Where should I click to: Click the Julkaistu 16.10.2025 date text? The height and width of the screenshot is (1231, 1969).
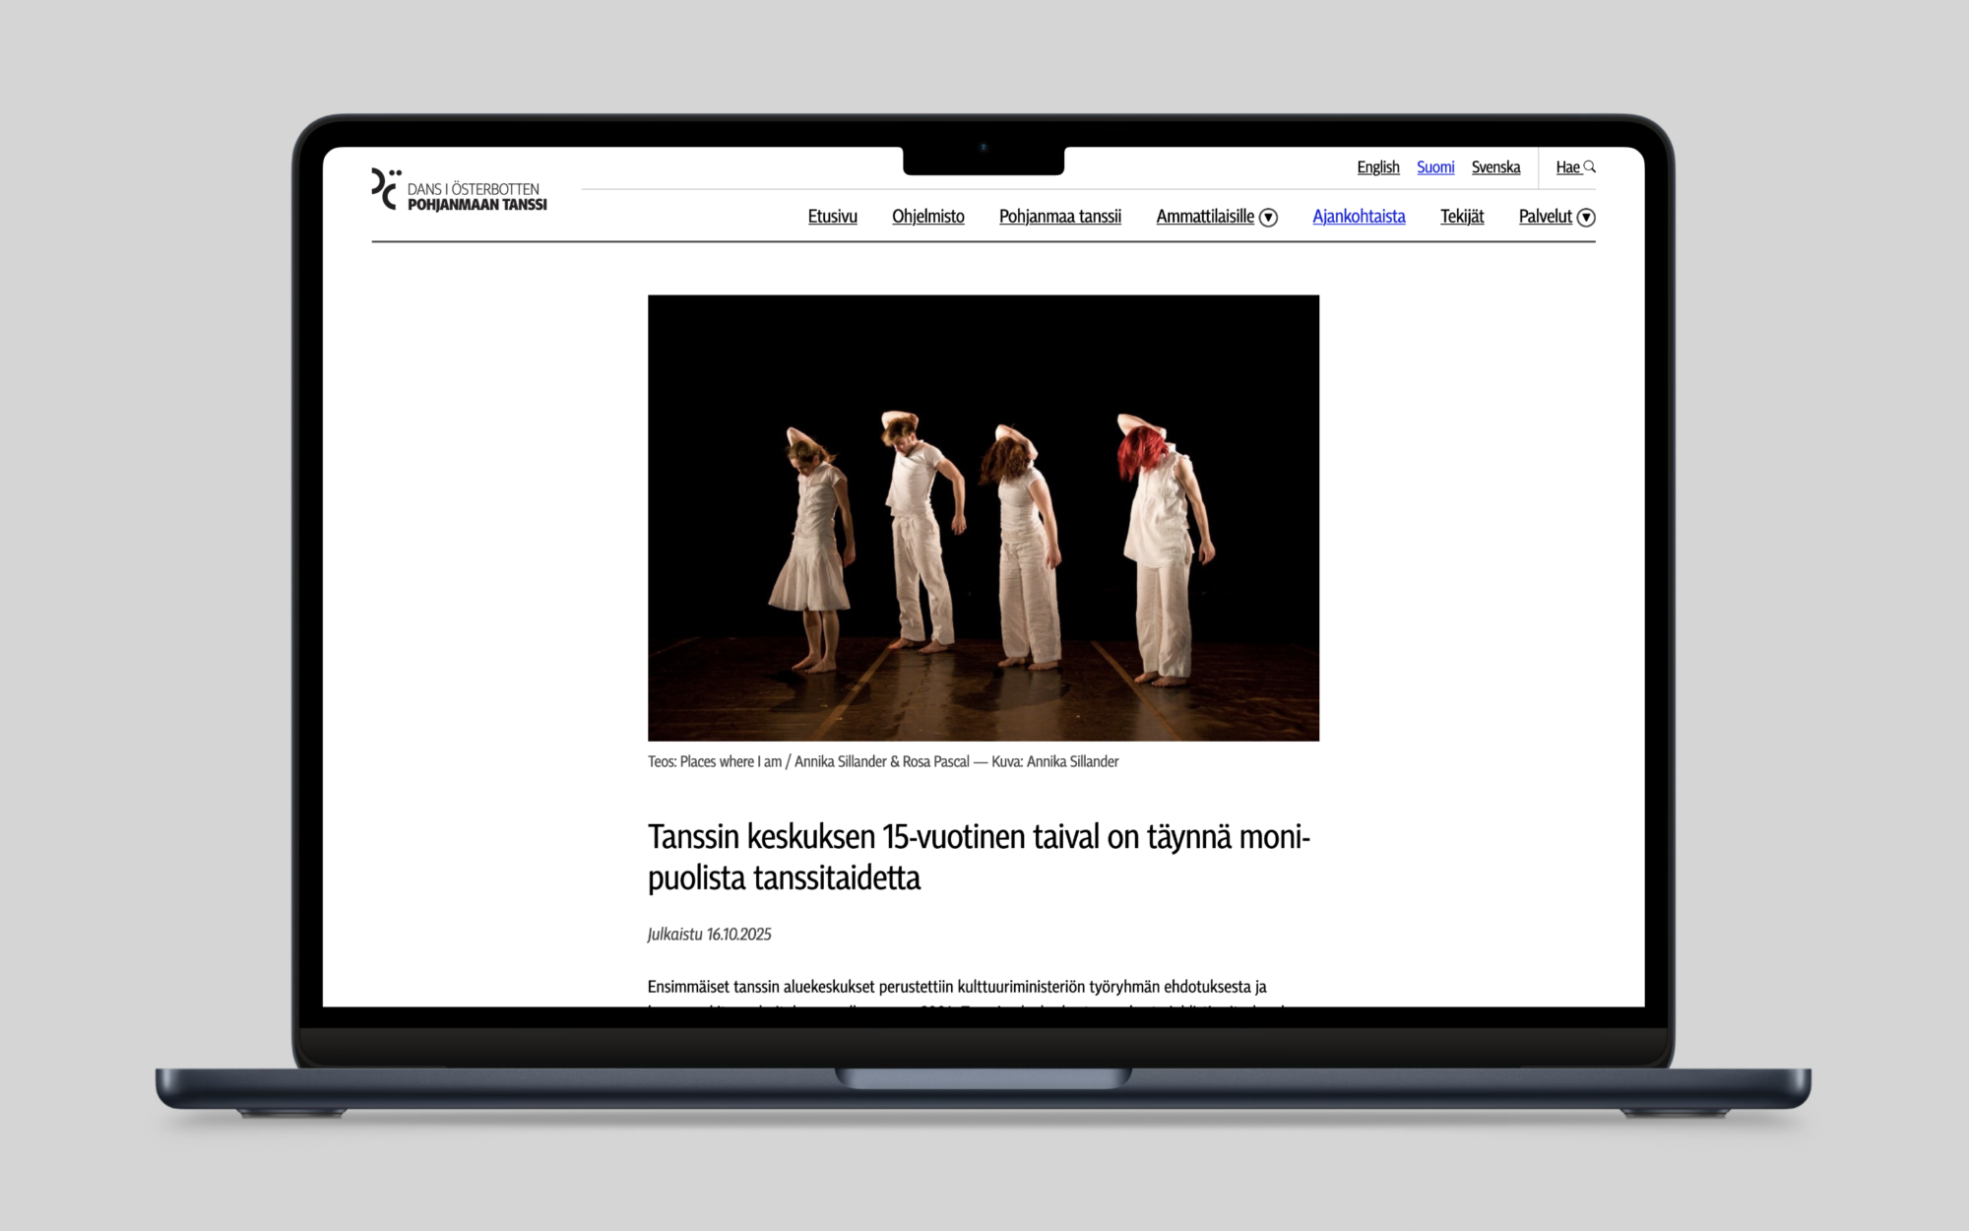[x=709, y=934]
